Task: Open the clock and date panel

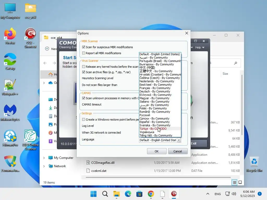Action: pyautogui.click(x=247, y=194)
